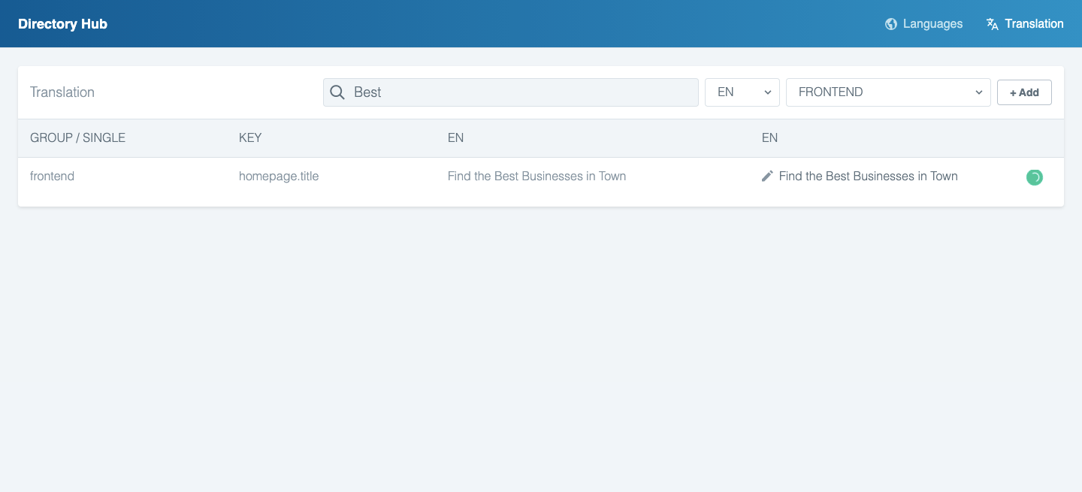Open the Translation menu item
Screen dimensions: 1082x492
[1025, 24]
